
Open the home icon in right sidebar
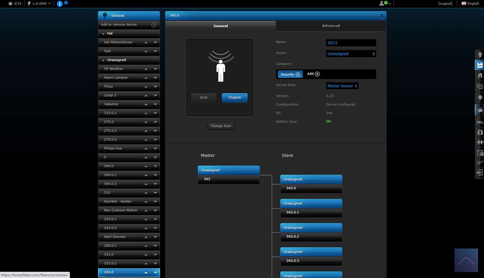(x=480, y=76)
